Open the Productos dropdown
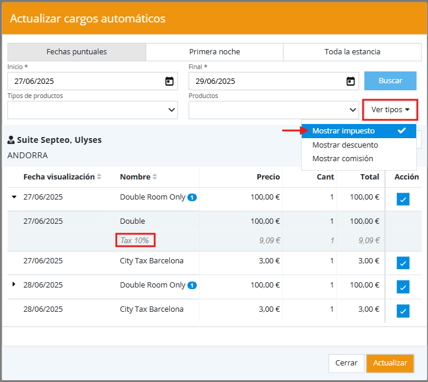 coord(274,110)
